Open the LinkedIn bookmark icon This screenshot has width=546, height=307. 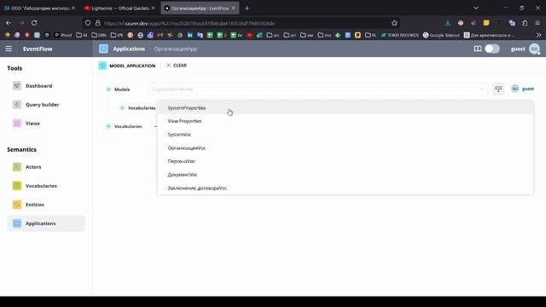point(189,35)
